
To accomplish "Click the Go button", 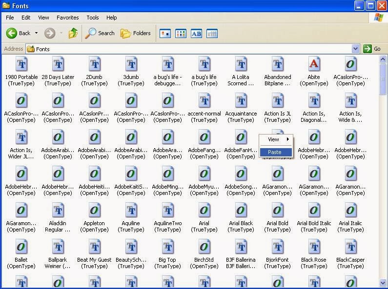I will pos(372,49).
